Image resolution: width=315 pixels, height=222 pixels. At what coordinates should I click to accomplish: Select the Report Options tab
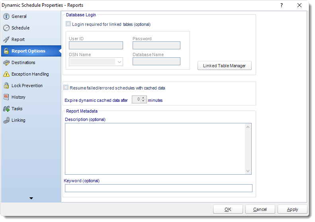tap(31, 51)
